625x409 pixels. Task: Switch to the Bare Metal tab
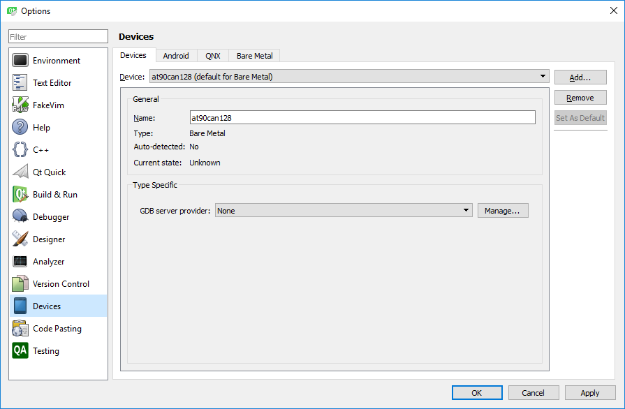(x=254, y=56)
